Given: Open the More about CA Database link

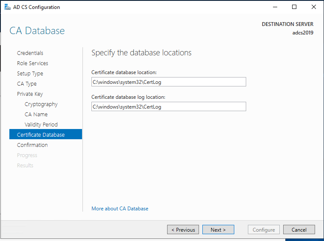Looking at the screenshot, I should point(120,209).
